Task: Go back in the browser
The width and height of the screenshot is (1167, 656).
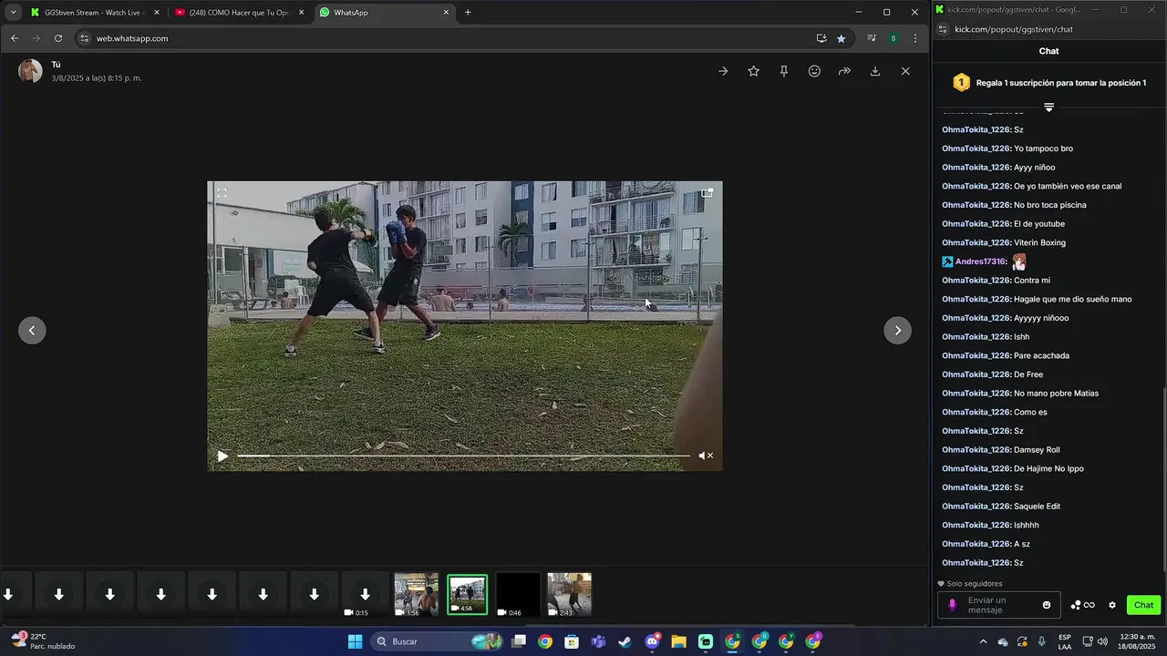Action: pos(14,38)
